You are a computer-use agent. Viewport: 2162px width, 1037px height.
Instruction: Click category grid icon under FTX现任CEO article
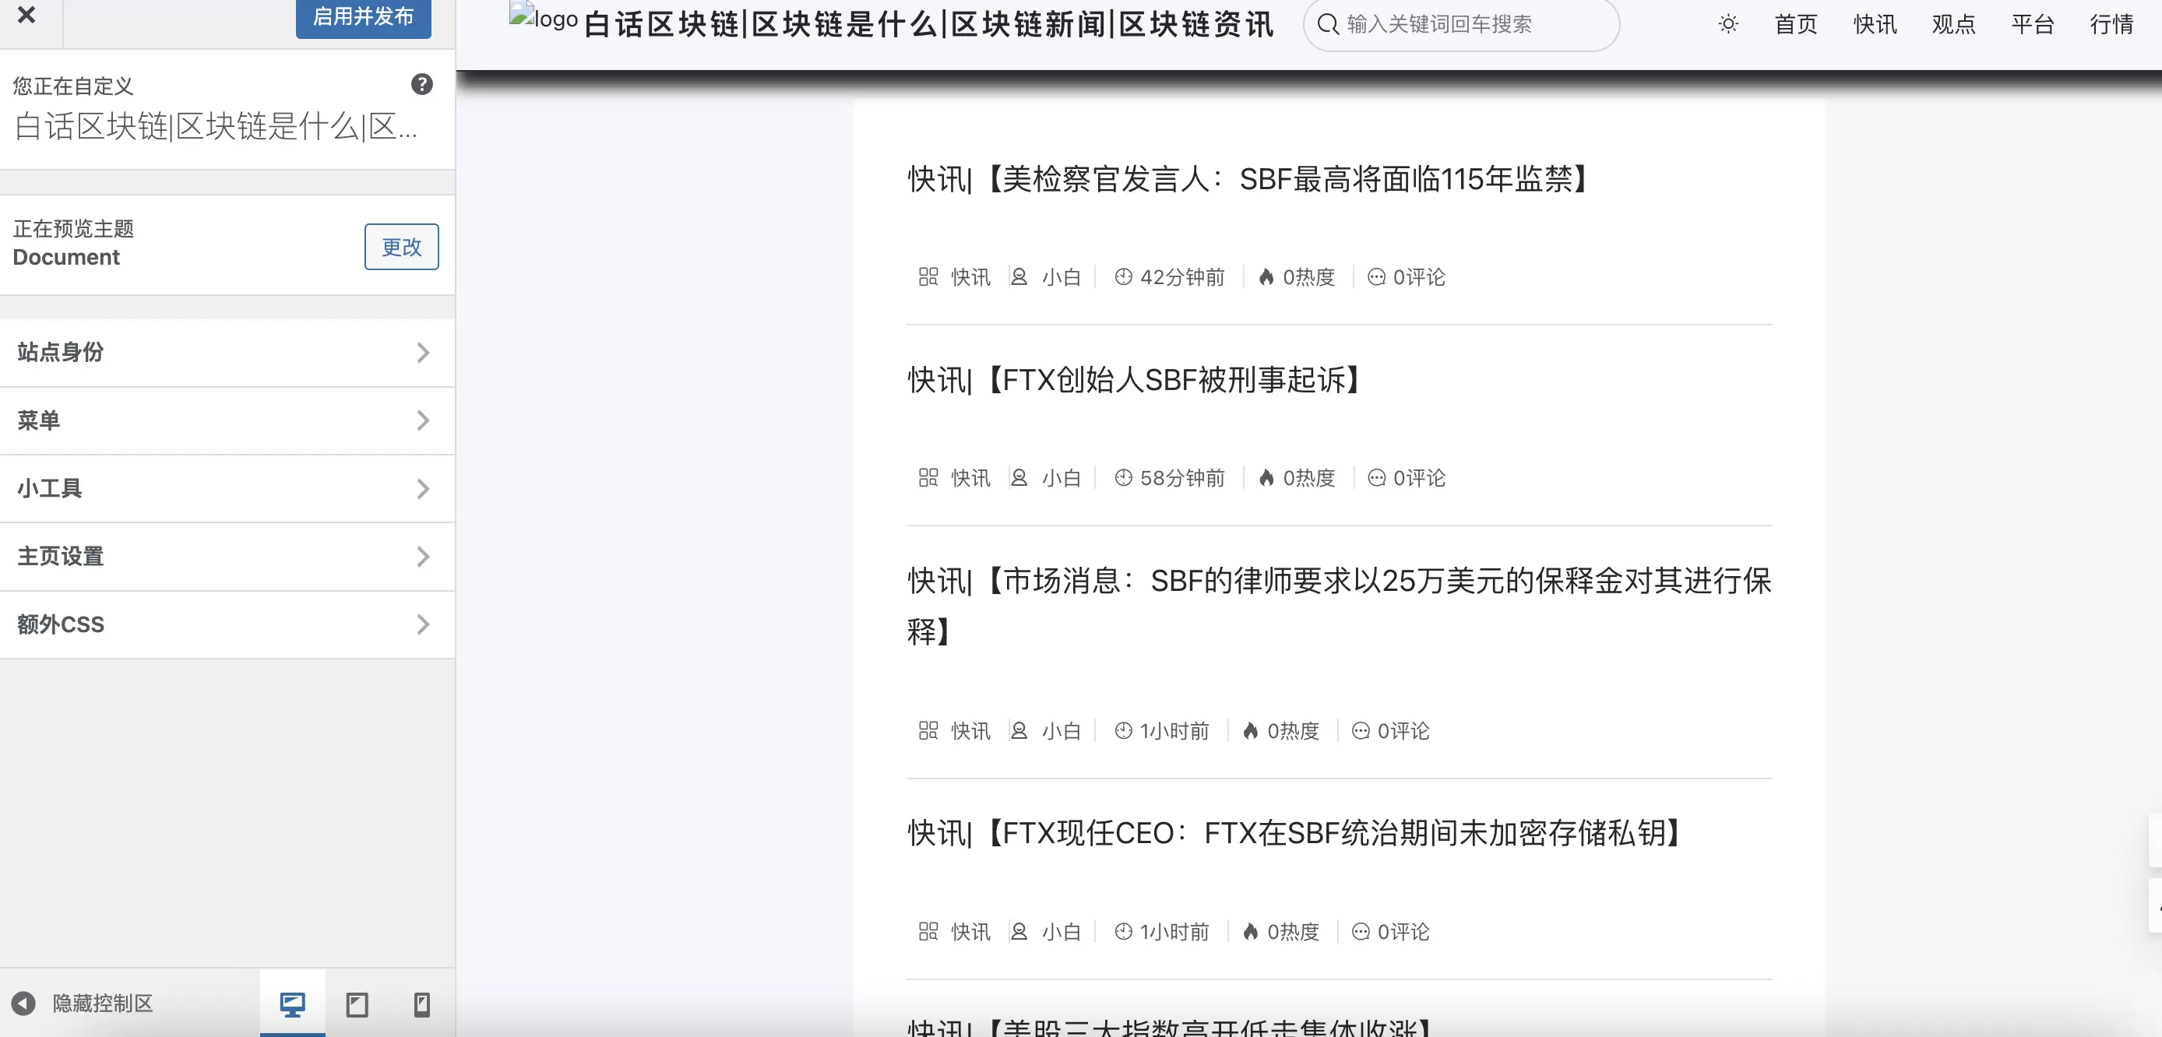[928, 931]
